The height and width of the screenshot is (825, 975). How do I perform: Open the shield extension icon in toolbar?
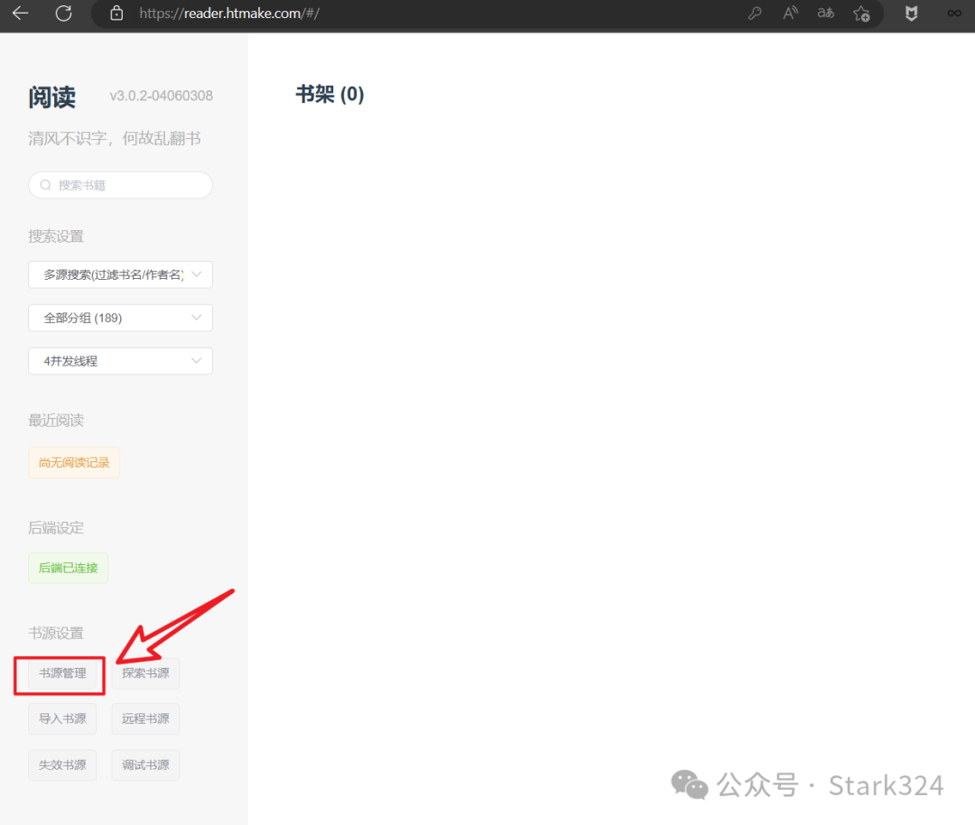(911, 13)
